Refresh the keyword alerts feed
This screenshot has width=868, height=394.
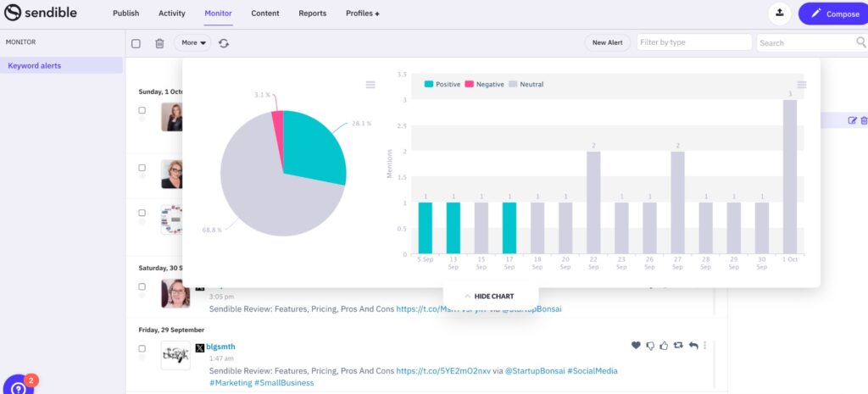[224, 43]
